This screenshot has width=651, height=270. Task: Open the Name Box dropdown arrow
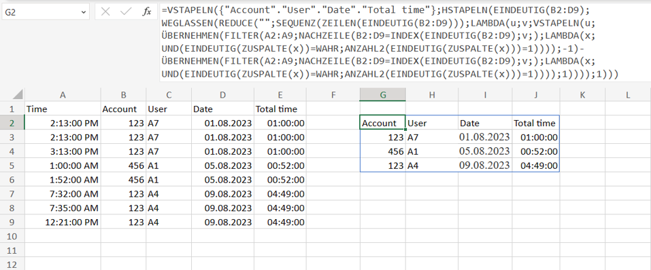83,12
